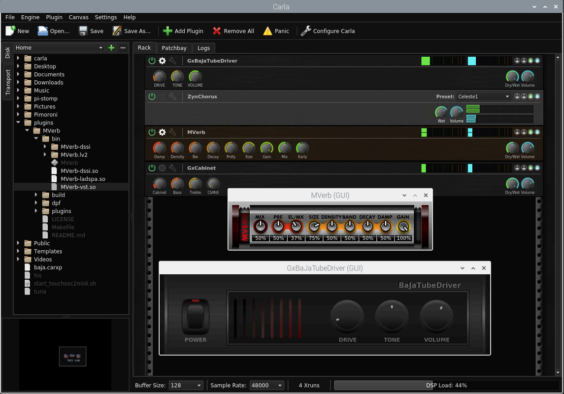Click the MVerb Decay knob in rack
This screenshot has width=564, height=394.
click(x=213, y=148)
